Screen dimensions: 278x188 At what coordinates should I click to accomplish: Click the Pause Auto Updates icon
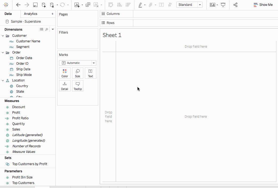click(52, 5)
